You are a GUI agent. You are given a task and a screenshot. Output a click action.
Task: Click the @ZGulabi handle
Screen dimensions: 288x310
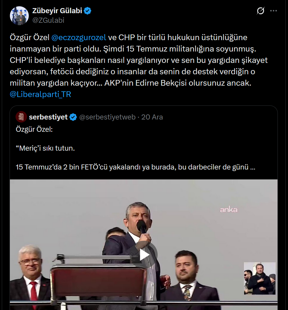pos(48,20)
